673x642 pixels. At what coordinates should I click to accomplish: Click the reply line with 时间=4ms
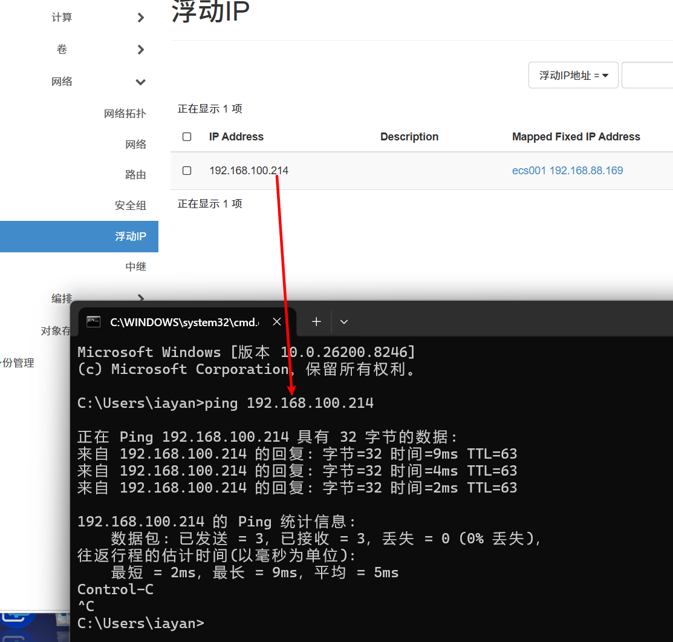point(297,471)
